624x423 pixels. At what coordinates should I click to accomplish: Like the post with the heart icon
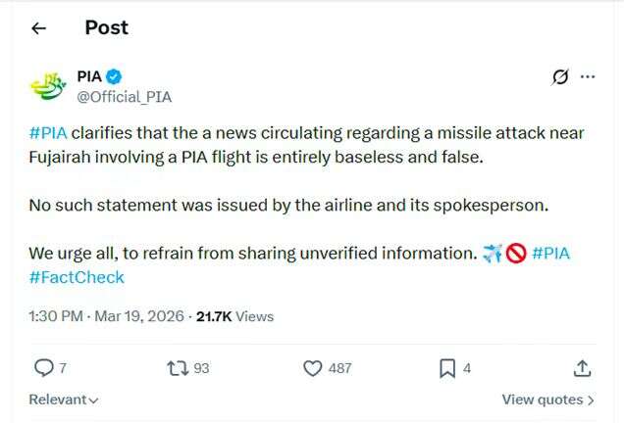(313, 368)
